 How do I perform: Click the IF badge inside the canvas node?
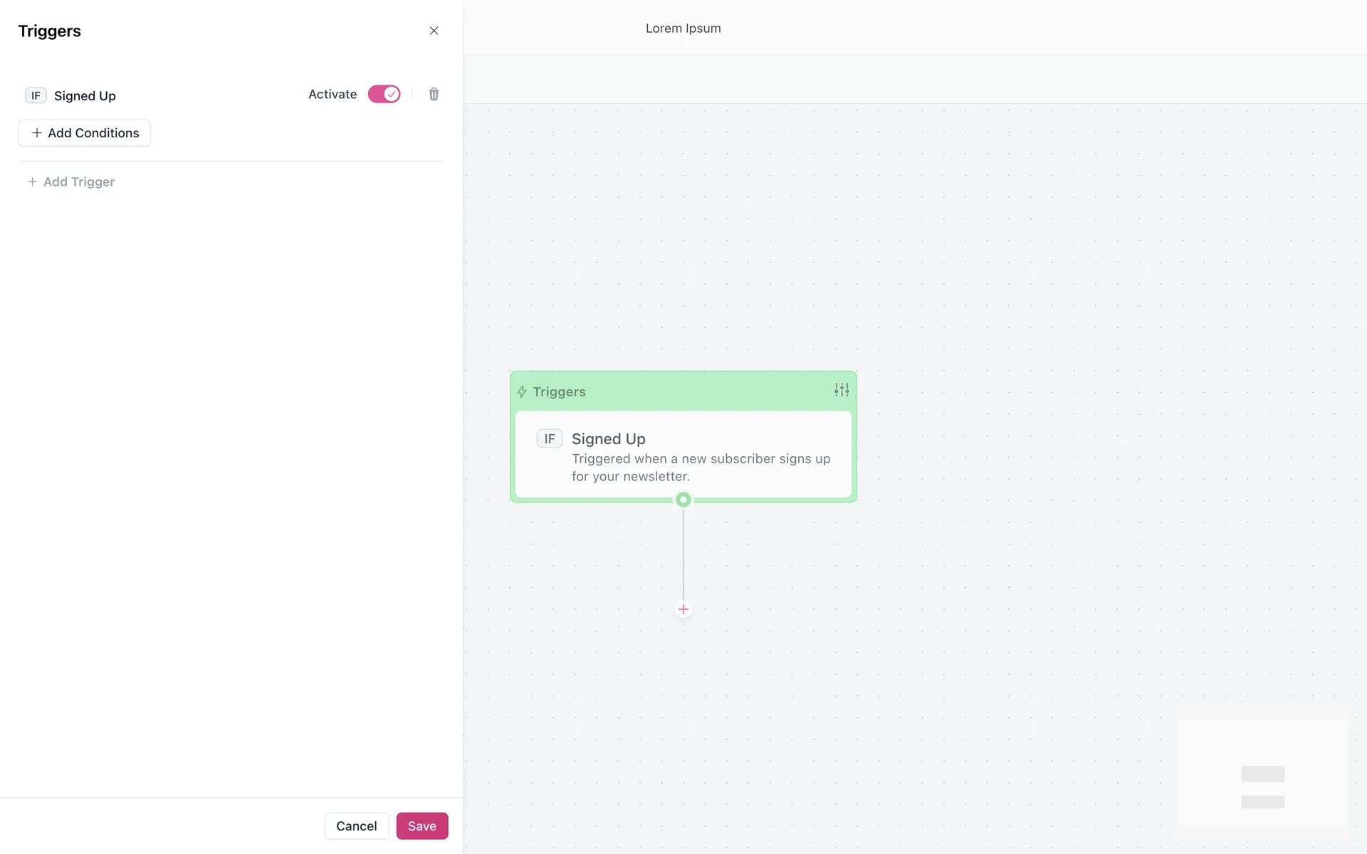550,439
